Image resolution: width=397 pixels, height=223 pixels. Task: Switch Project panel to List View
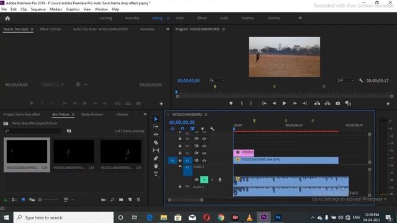coord(14,199)
